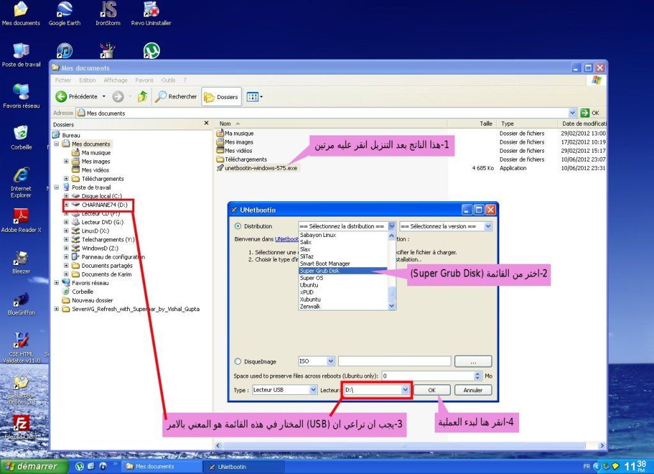Launch Revo Uninstaller from the desktop
Image resolution: width=654 pixels, height=474 pixels.
tap(151, 13)
